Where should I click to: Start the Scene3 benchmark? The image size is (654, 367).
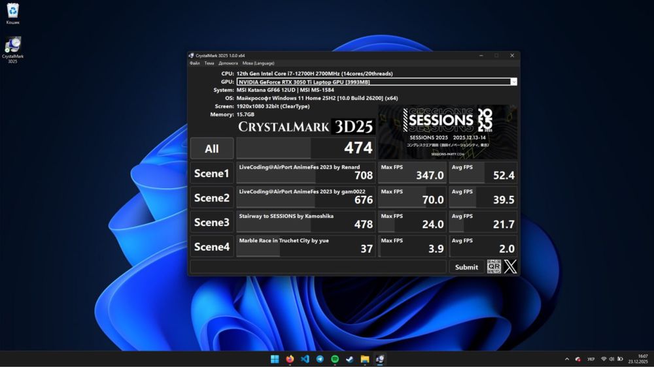(x=212, y=223)
